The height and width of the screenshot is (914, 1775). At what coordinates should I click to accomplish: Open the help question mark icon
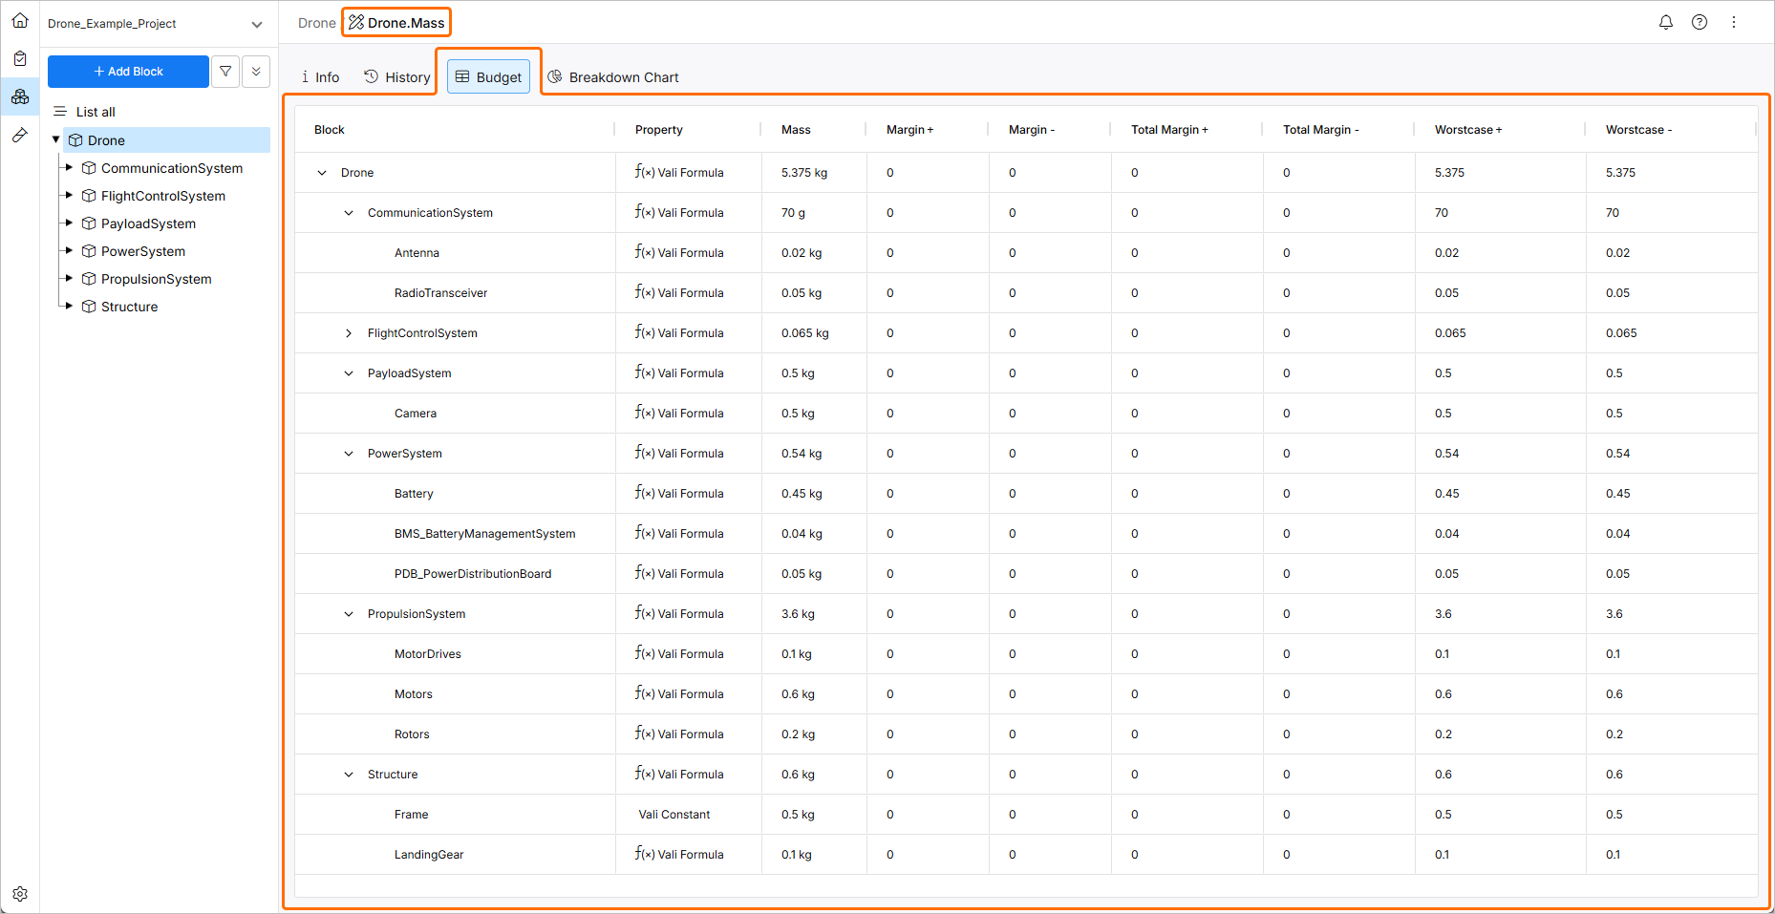click(1700, 22)
